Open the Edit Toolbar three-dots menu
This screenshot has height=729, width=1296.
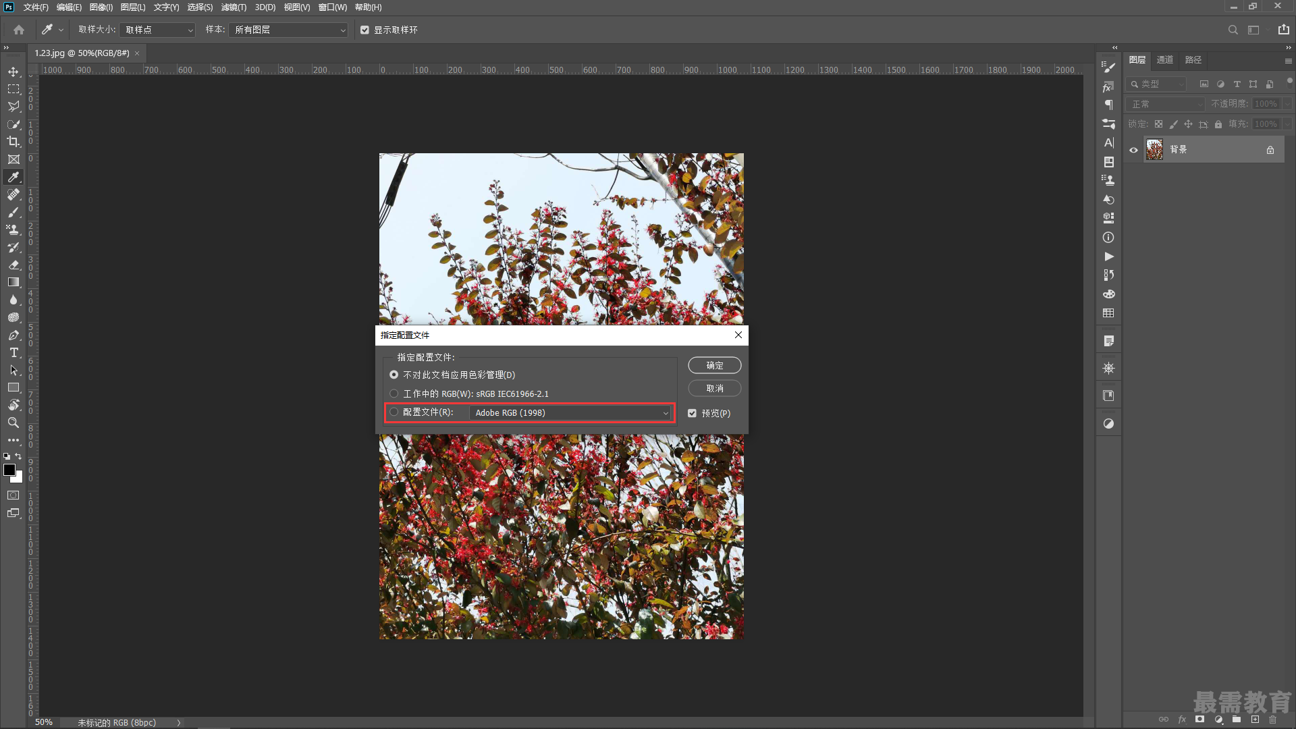click(x=13, y=440)
